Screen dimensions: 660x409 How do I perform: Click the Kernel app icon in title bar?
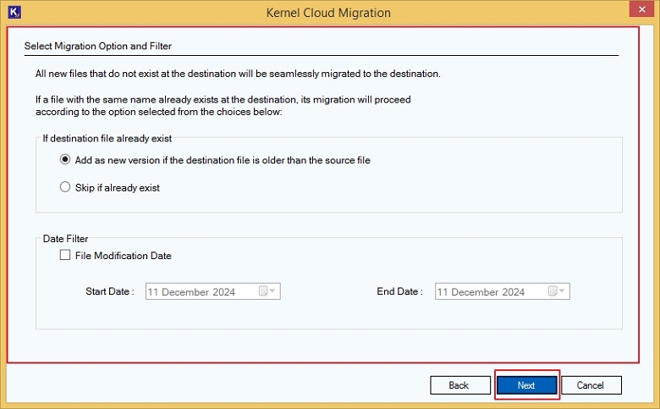point(14,12)
